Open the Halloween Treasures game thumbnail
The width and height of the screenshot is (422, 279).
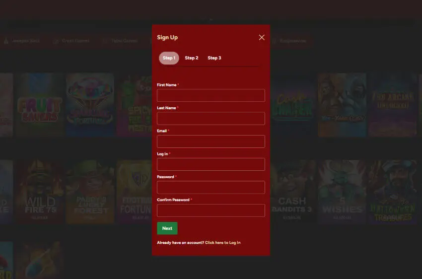(x=393, y=192)
